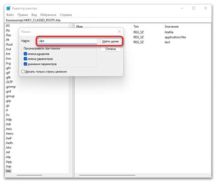The height and width of the screenshot is (182, 216).
Task: Select the .hlp key in tree
Action: (x=8, y=157)
